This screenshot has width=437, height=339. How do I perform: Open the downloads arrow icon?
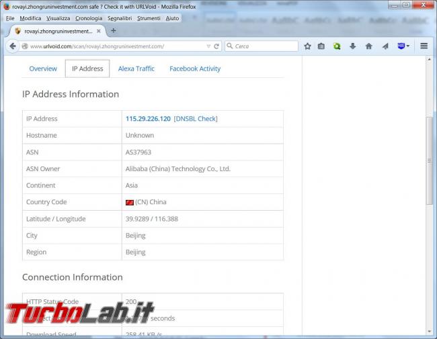click(352, 46)
